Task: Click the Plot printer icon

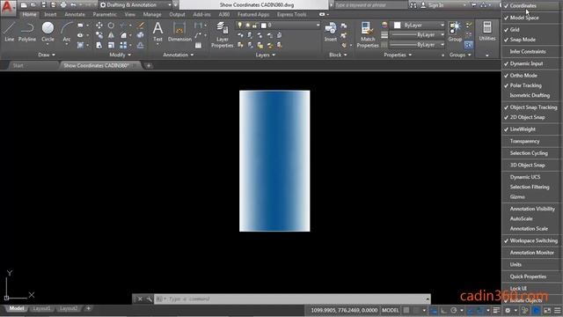Action: click(x=63, y=5)
